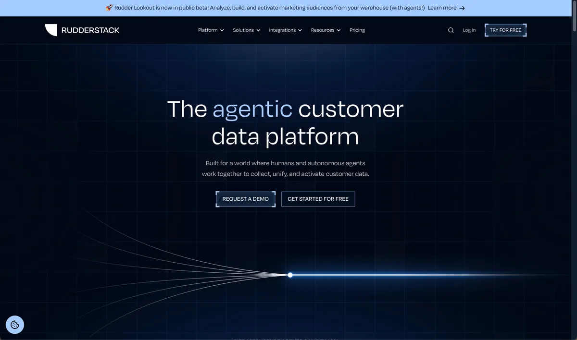The height and width of the screenshot is (340, 577).
Task: Expand the Integrations menu chevron
Action: 300,30
